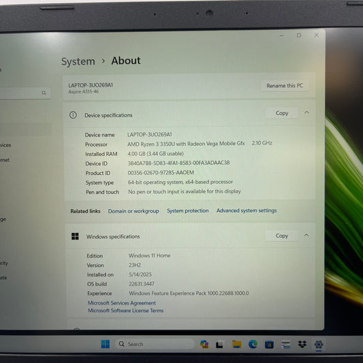Open Advanced system settings link
Image resolution: width=363 pixels, height=363 pixels.
point(247,210)
